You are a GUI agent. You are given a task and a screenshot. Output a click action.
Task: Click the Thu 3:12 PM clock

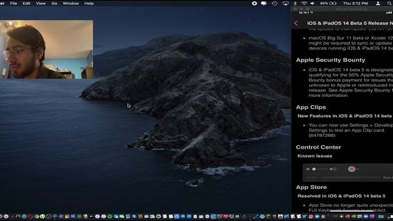pyautogui.click(x=356, y=3)
